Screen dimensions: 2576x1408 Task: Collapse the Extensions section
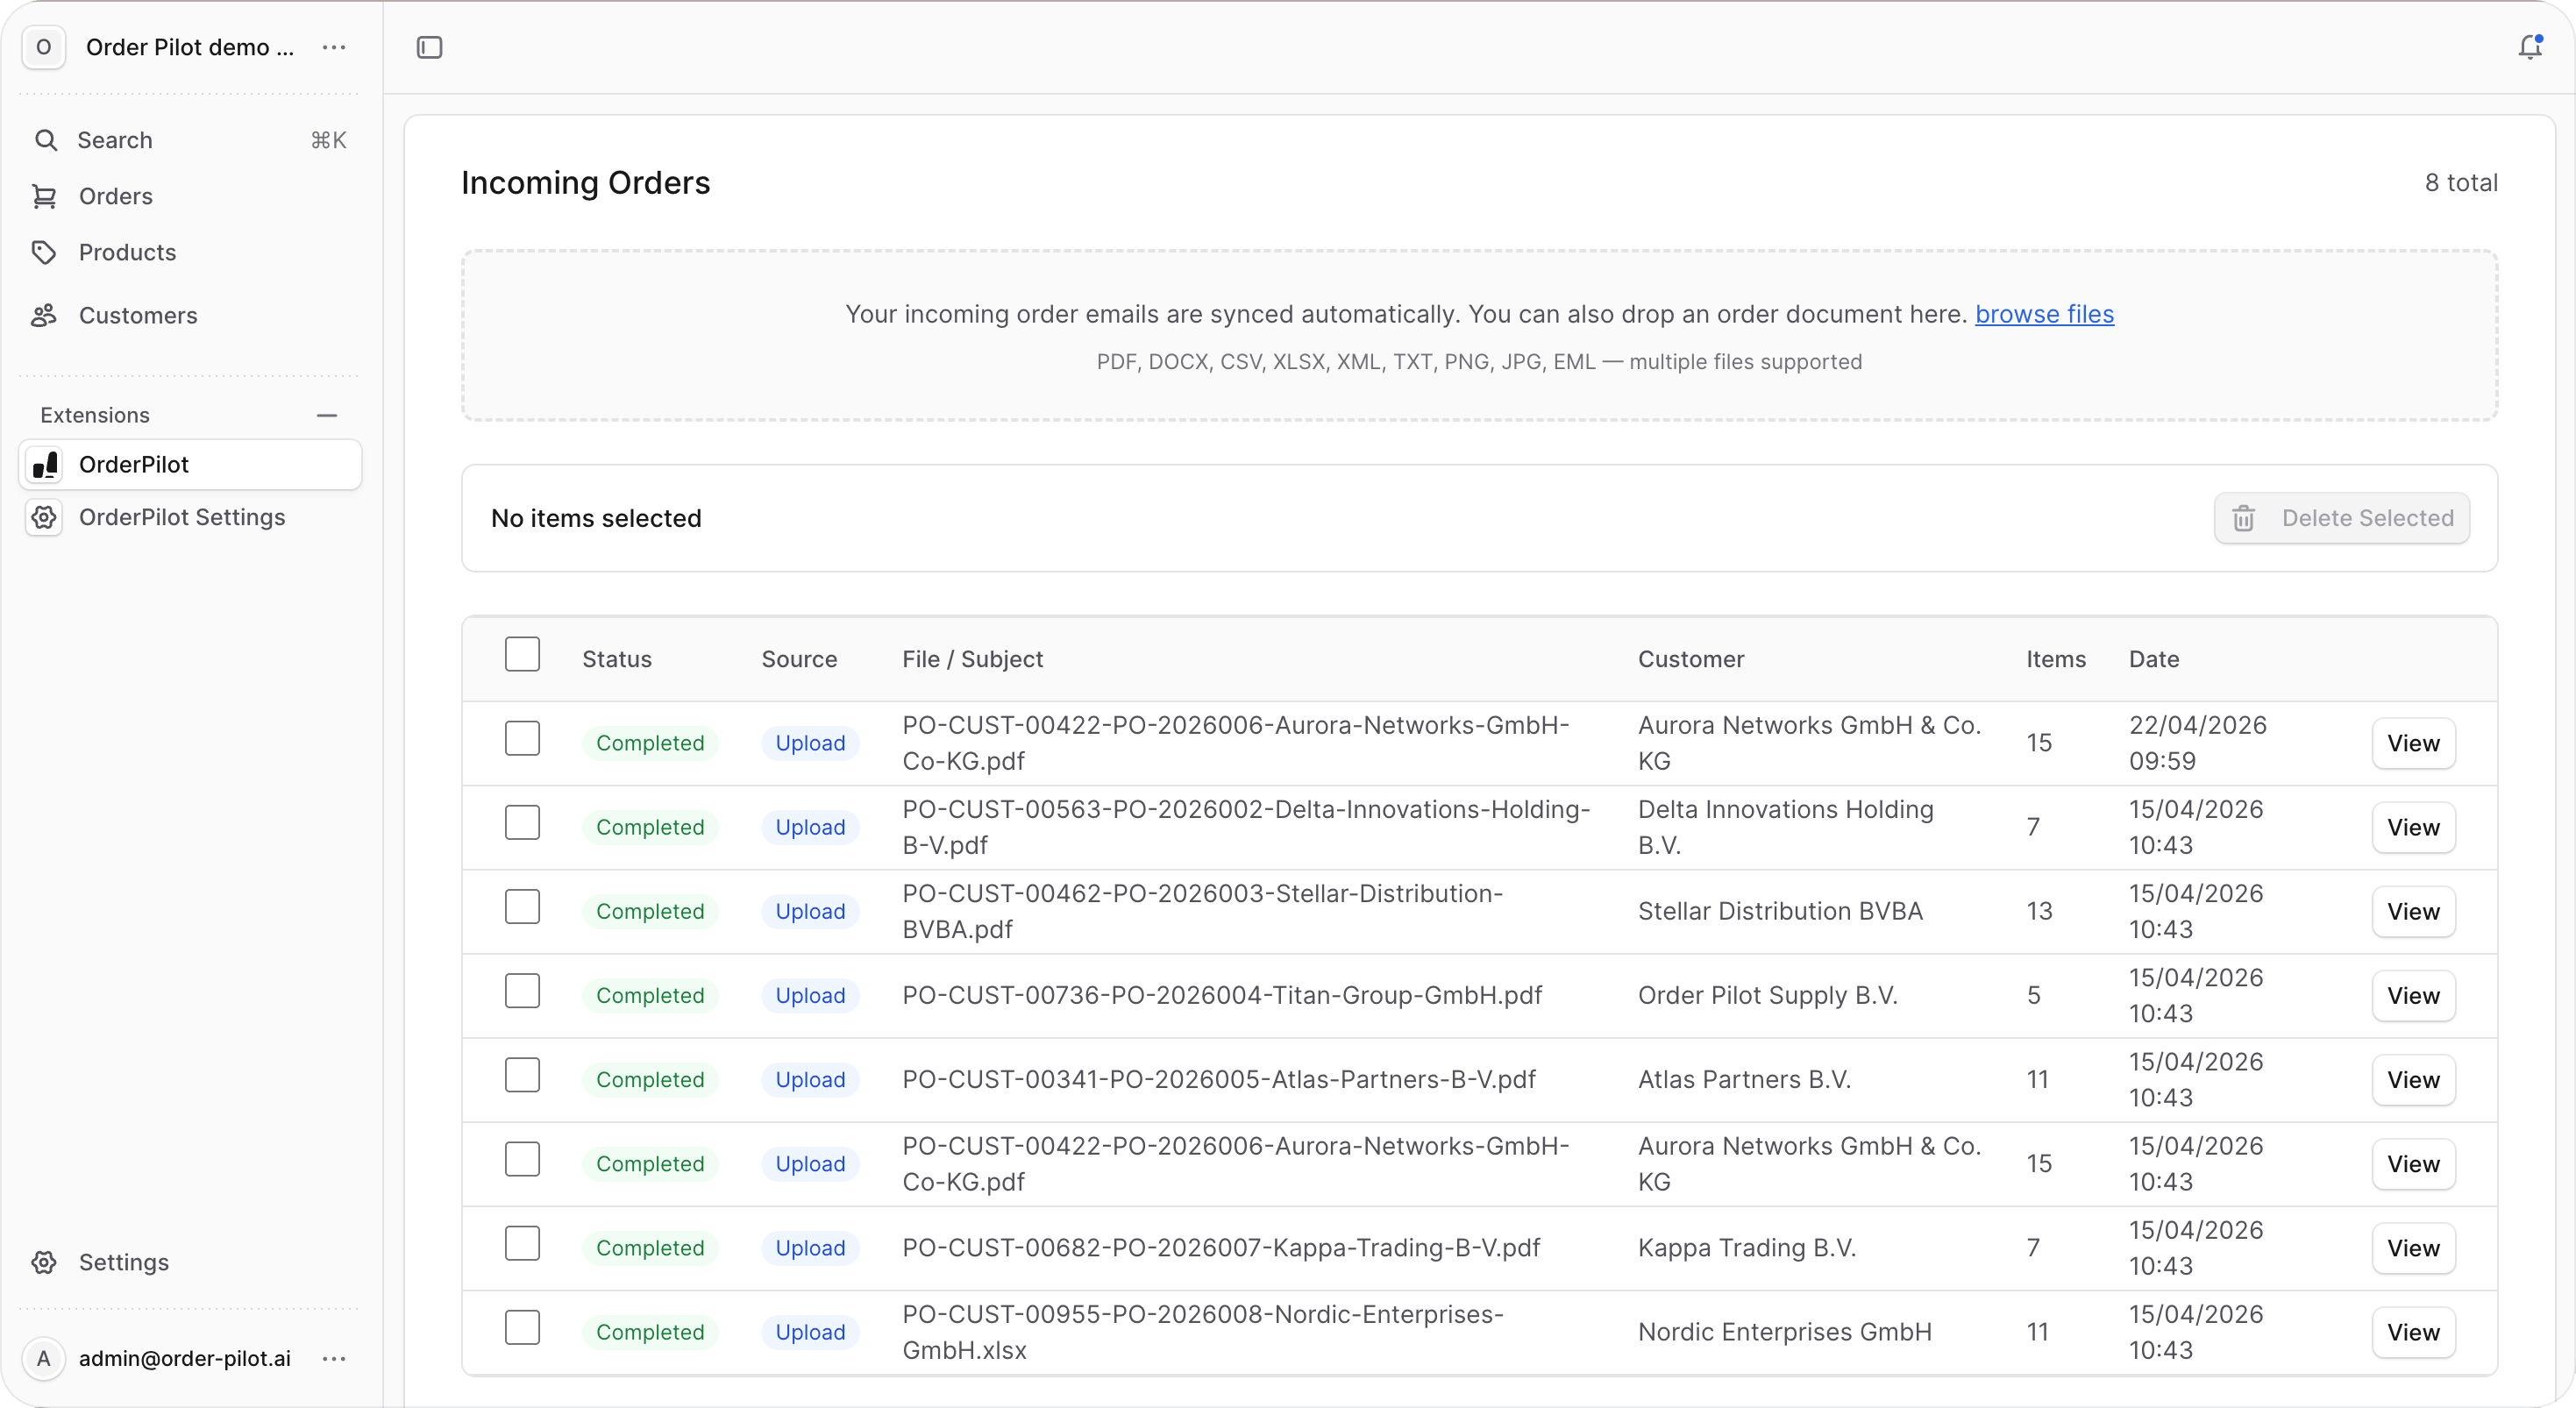pyautogui.click(x=326, y=415)
